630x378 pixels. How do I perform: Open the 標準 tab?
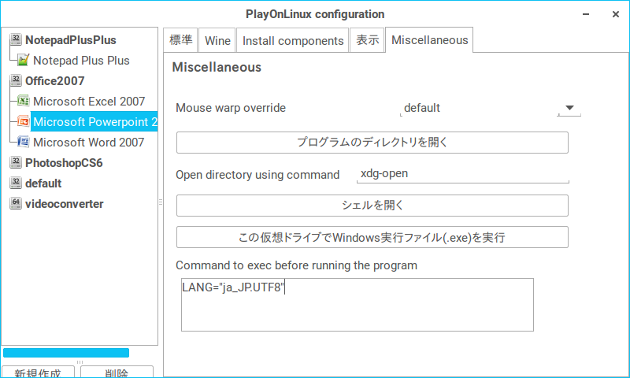tap(181, 40)
